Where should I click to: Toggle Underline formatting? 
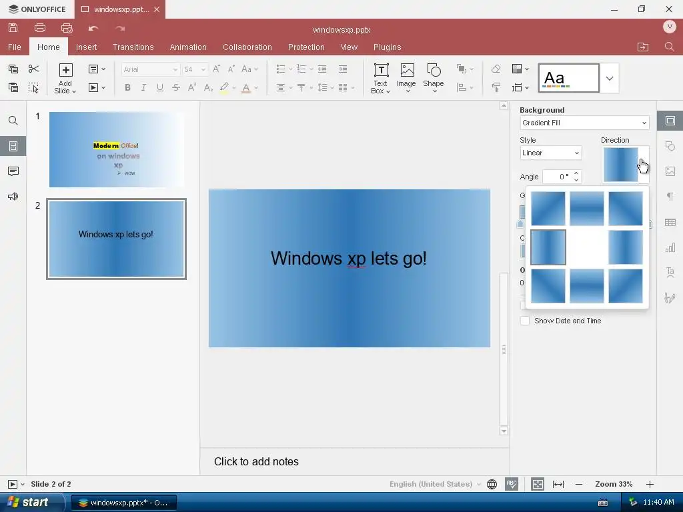[x=160, y=87]
